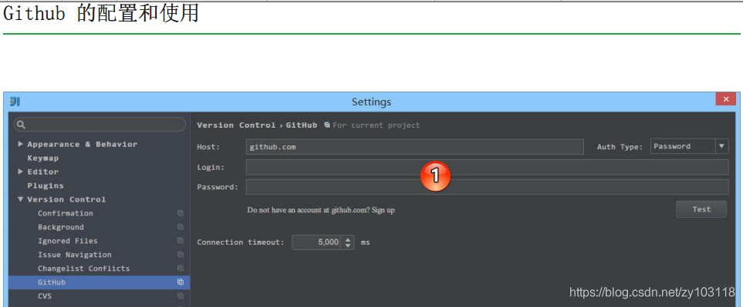
Task: Click the Connection timeout value field
Action: tap(317, 242)
